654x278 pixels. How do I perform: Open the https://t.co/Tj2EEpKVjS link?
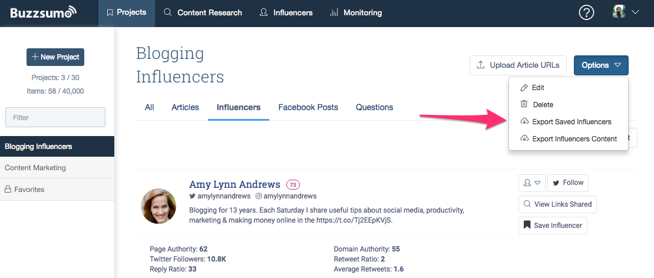tap(354, 220)
